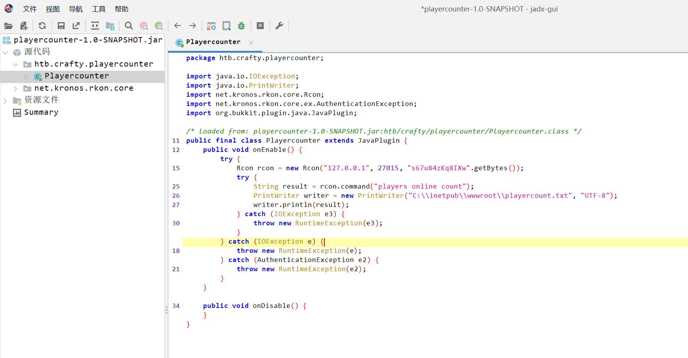Expand the net.kronos.rkon.core package
Viewport: 688px width, 358px height.
click(16, 89)
